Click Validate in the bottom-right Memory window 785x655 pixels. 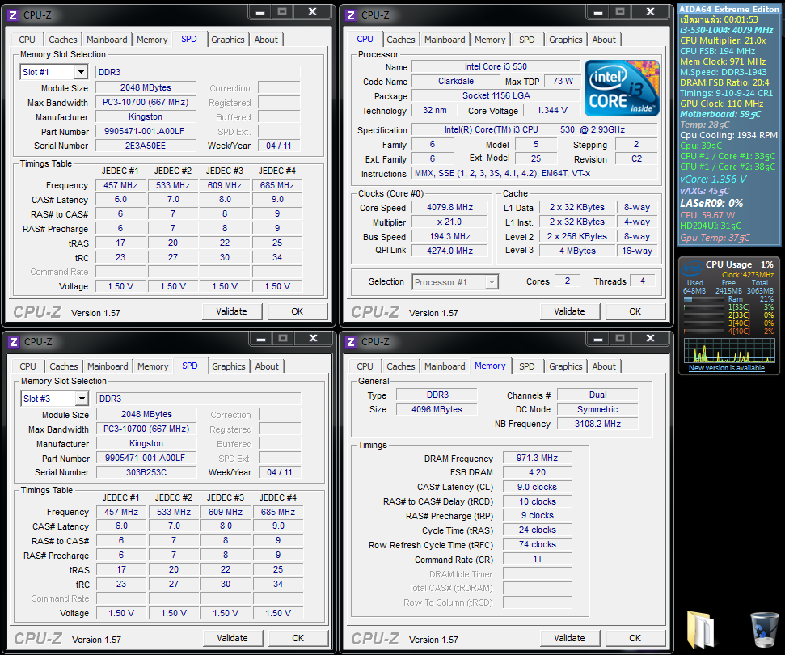[x=569, y=638]
